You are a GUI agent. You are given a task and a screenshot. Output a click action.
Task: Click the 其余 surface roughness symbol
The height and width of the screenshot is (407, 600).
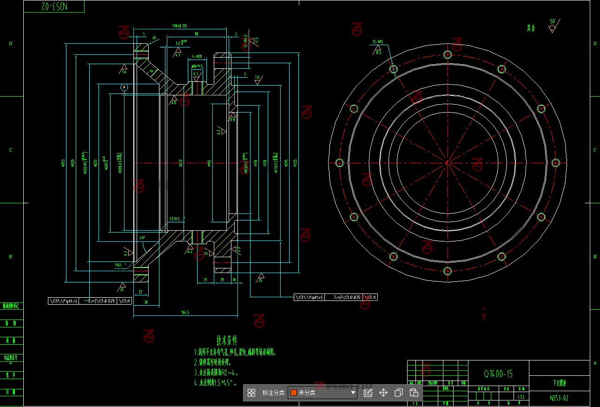(552, 27)
